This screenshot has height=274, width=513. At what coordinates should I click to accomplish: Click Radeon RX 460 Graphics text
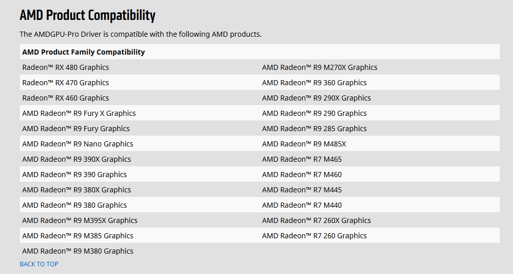(x=65, y=98)
